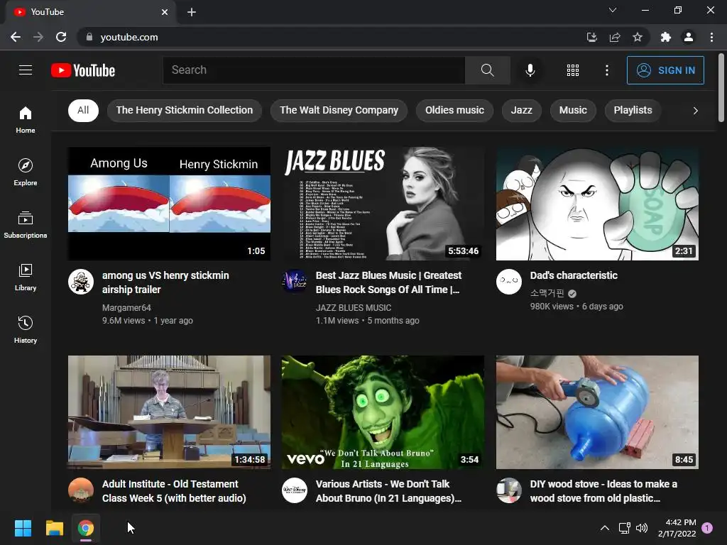Open volume control in system tray
Image resolution: width=727 pixels, height=545 pixels.
point(642,528)
